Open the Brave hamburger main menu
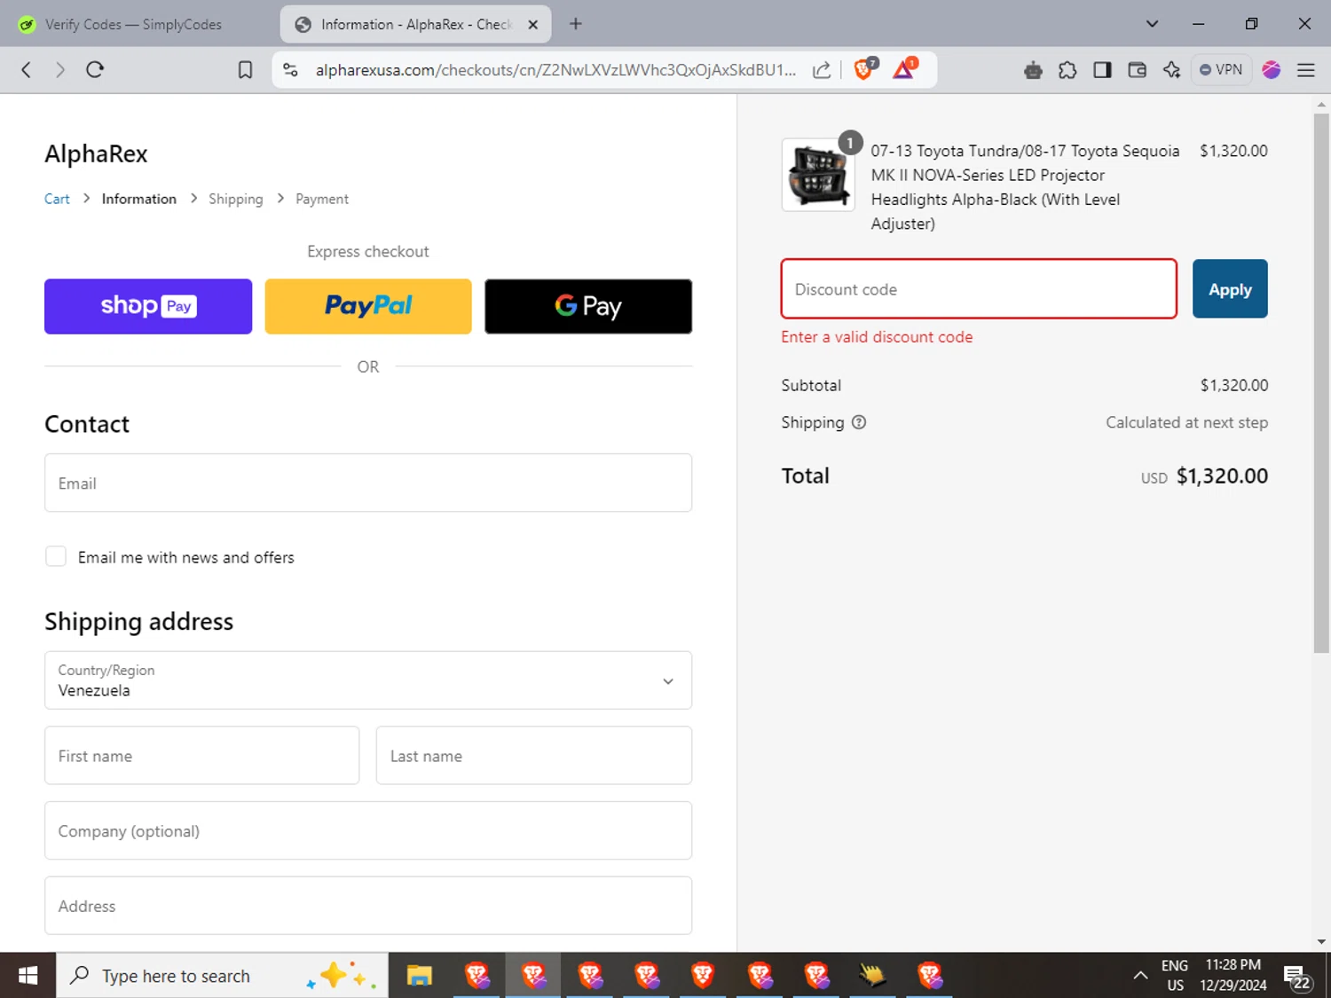Image resolution: width=1331 pixels, height=998 pixels. tap(1306, 70)
